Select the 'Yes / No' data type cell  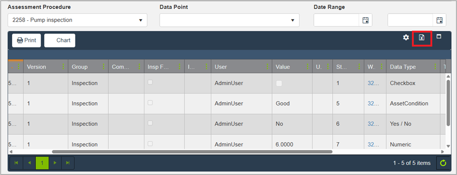click(x=413, y=124)
